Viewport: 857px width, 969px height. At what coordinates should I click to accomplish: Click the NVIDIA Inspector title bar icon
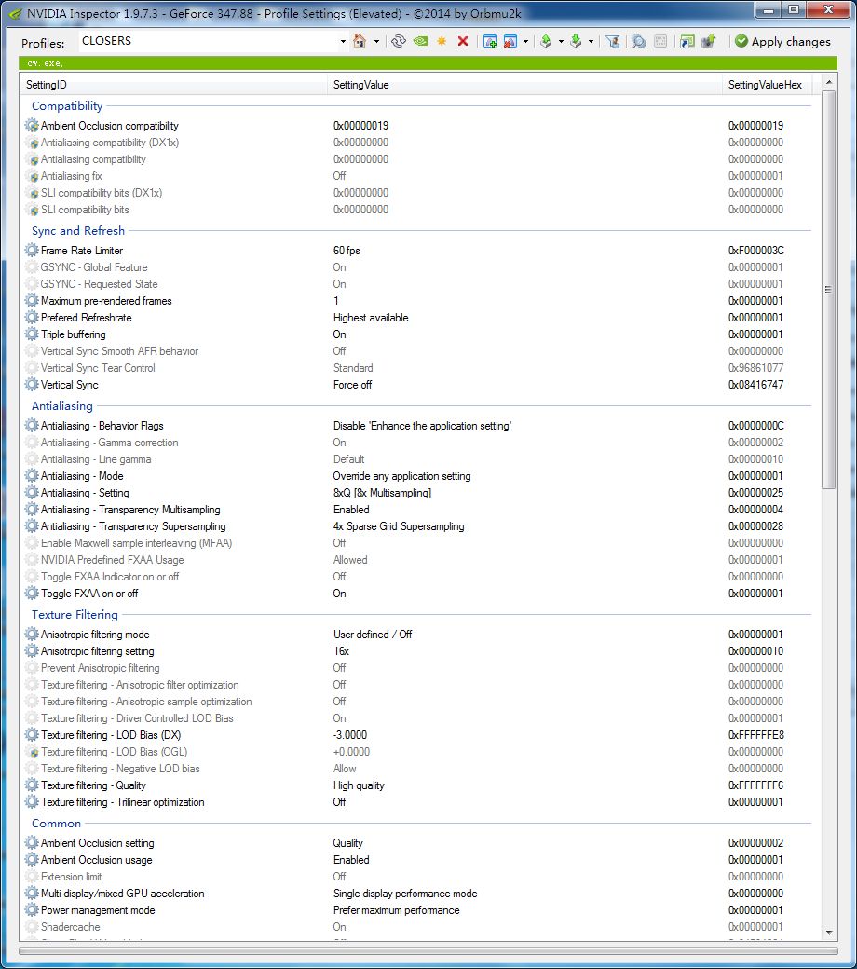(15, 13)
